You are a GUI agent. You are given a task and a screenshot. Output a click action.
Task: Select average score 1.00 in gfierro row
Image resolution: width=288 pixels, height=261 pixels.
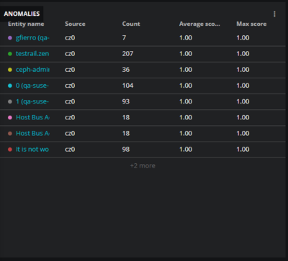click(x=186, y=37)
